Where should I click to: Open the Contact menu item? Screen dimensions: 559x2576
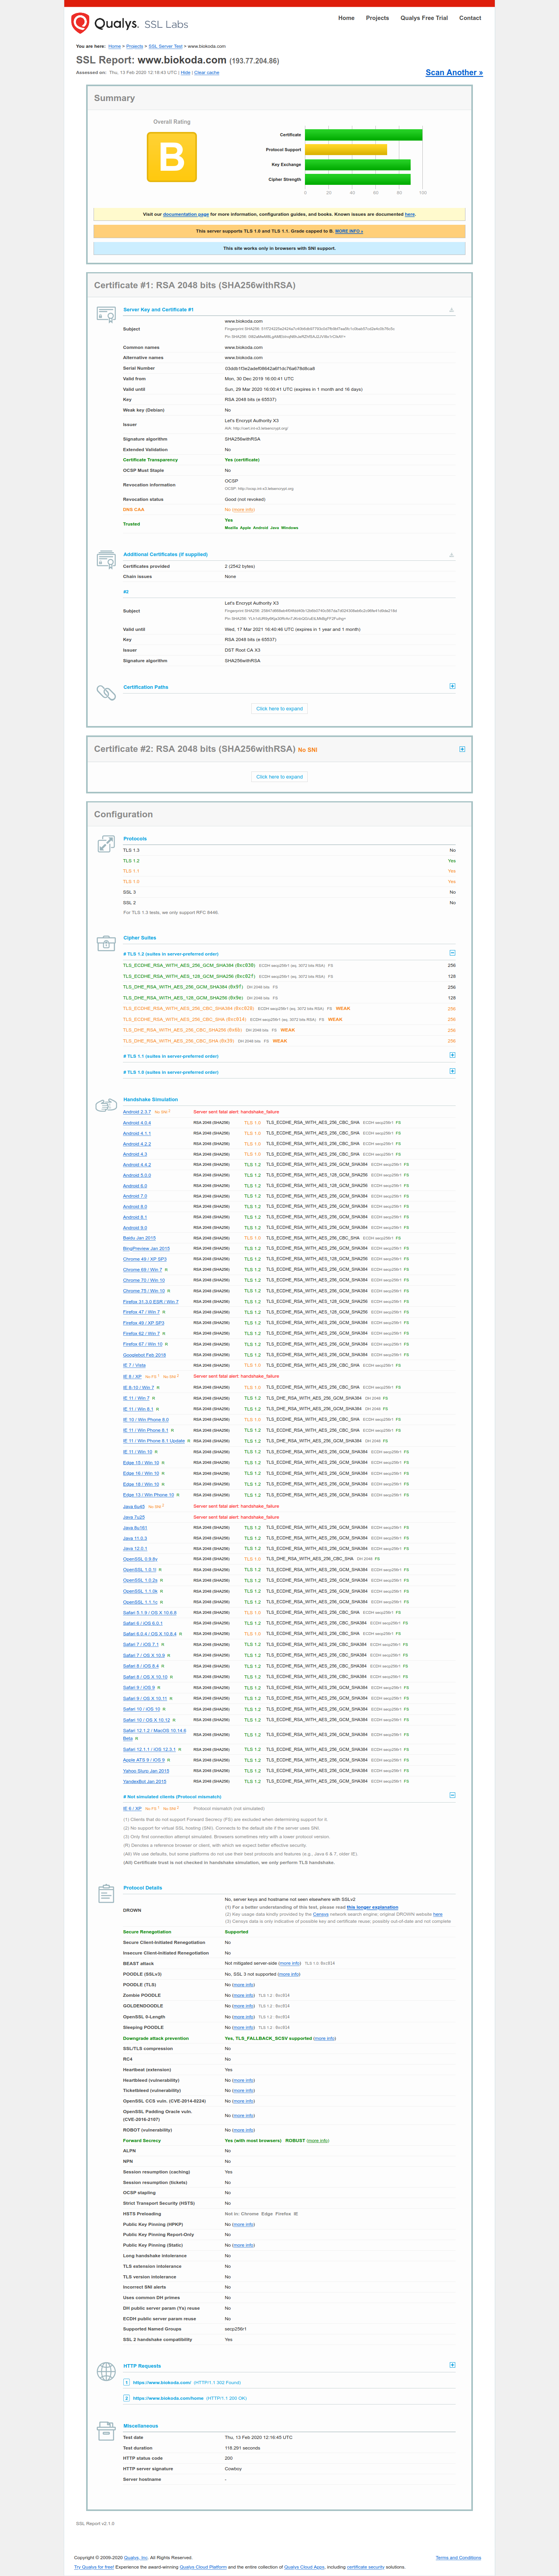coord(470,18)
